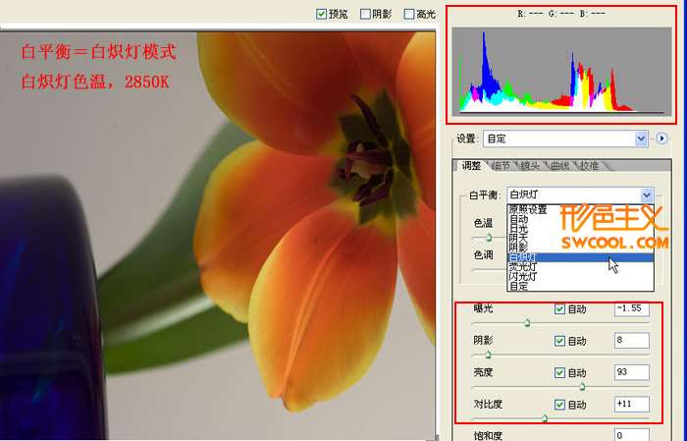The image size is (687, 441).
Task: Select highlighted 白炽灯 list option
Action: (580, 257)
